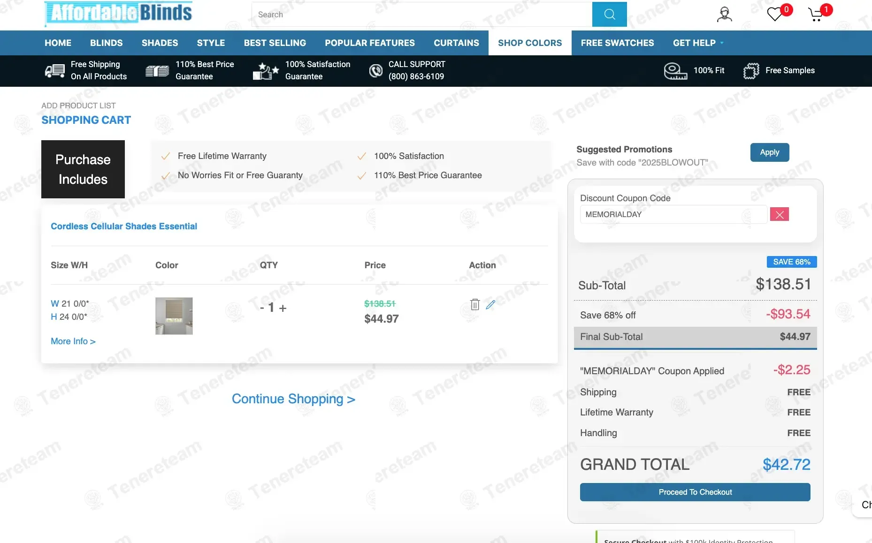This screenshot has height=543, width=872.
Task: Click the Add Product List link
Action: 78,106
